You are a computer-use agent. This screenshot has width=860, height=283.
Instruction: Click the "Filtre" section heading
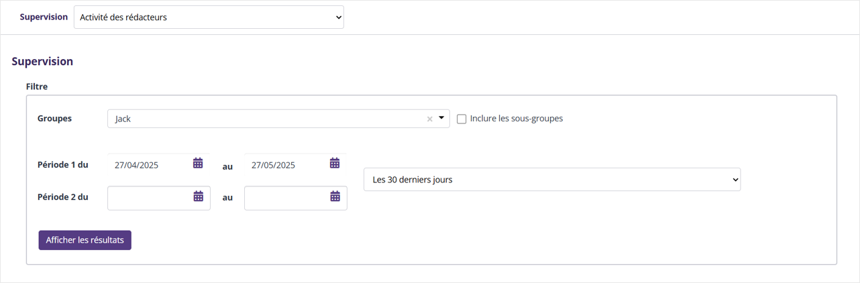[x=37, y=87]
